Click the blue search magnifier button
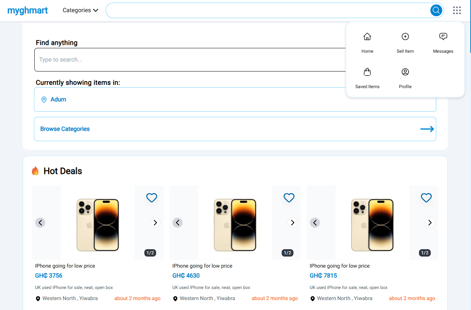The height and width of the screenshot is (310, 471). click(x=436, y=10)
